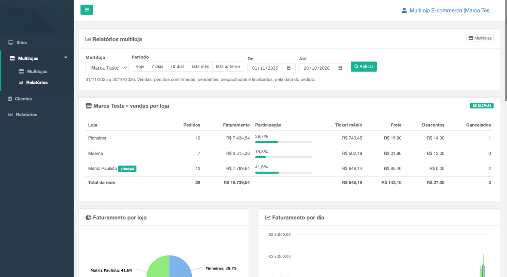The width and height of the screenshot is (507, 277).
Task: Select the 30 dias period option
Action: click(x=177, y=67)
